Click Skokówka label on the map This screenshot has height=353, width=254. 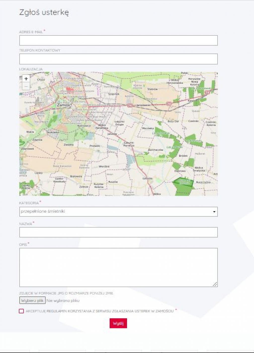coord(53,132)
